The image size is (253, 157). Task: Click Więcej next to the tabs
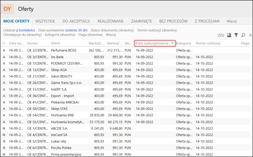pos(232,21)
